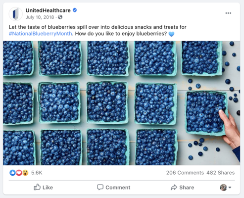This screenshot has height=198, width=244.
Task: Open the #NationalBlueberryMonth hashtag link
Action: 41,34
